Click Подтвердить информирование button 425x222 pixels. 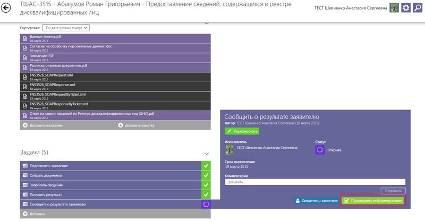coord(373,201)
